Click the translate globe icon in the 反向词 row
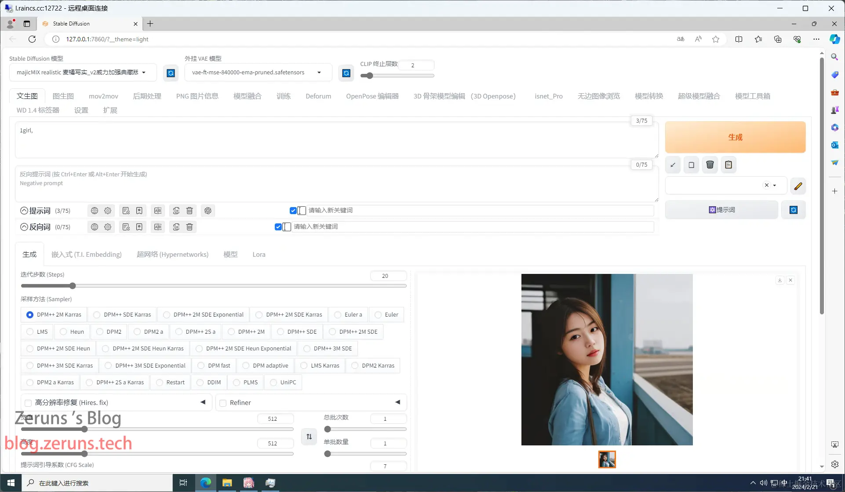Image resolution: width=845 pixels, height=492 pixels. click(x=95, y=227)
